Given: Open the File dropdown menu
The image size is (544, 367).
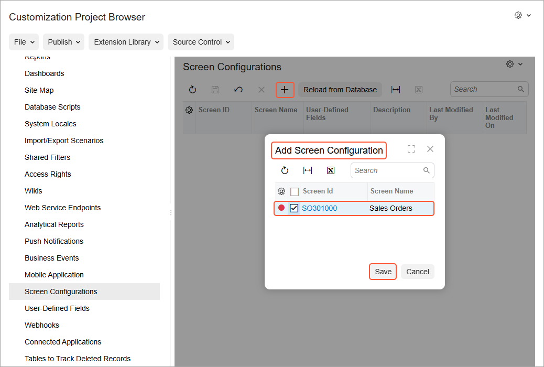Looking at the screenshot, I should click(25, 42).
